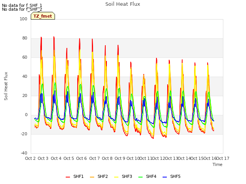Click the Oct 2 x-axis tick label
This screenshot has width=246, height=184.
pyautogui.click(x=30, y=158)
